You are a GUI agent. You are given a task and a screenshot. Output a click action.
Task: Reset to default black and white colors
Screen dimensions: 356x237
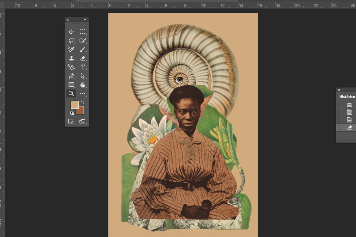72,113
